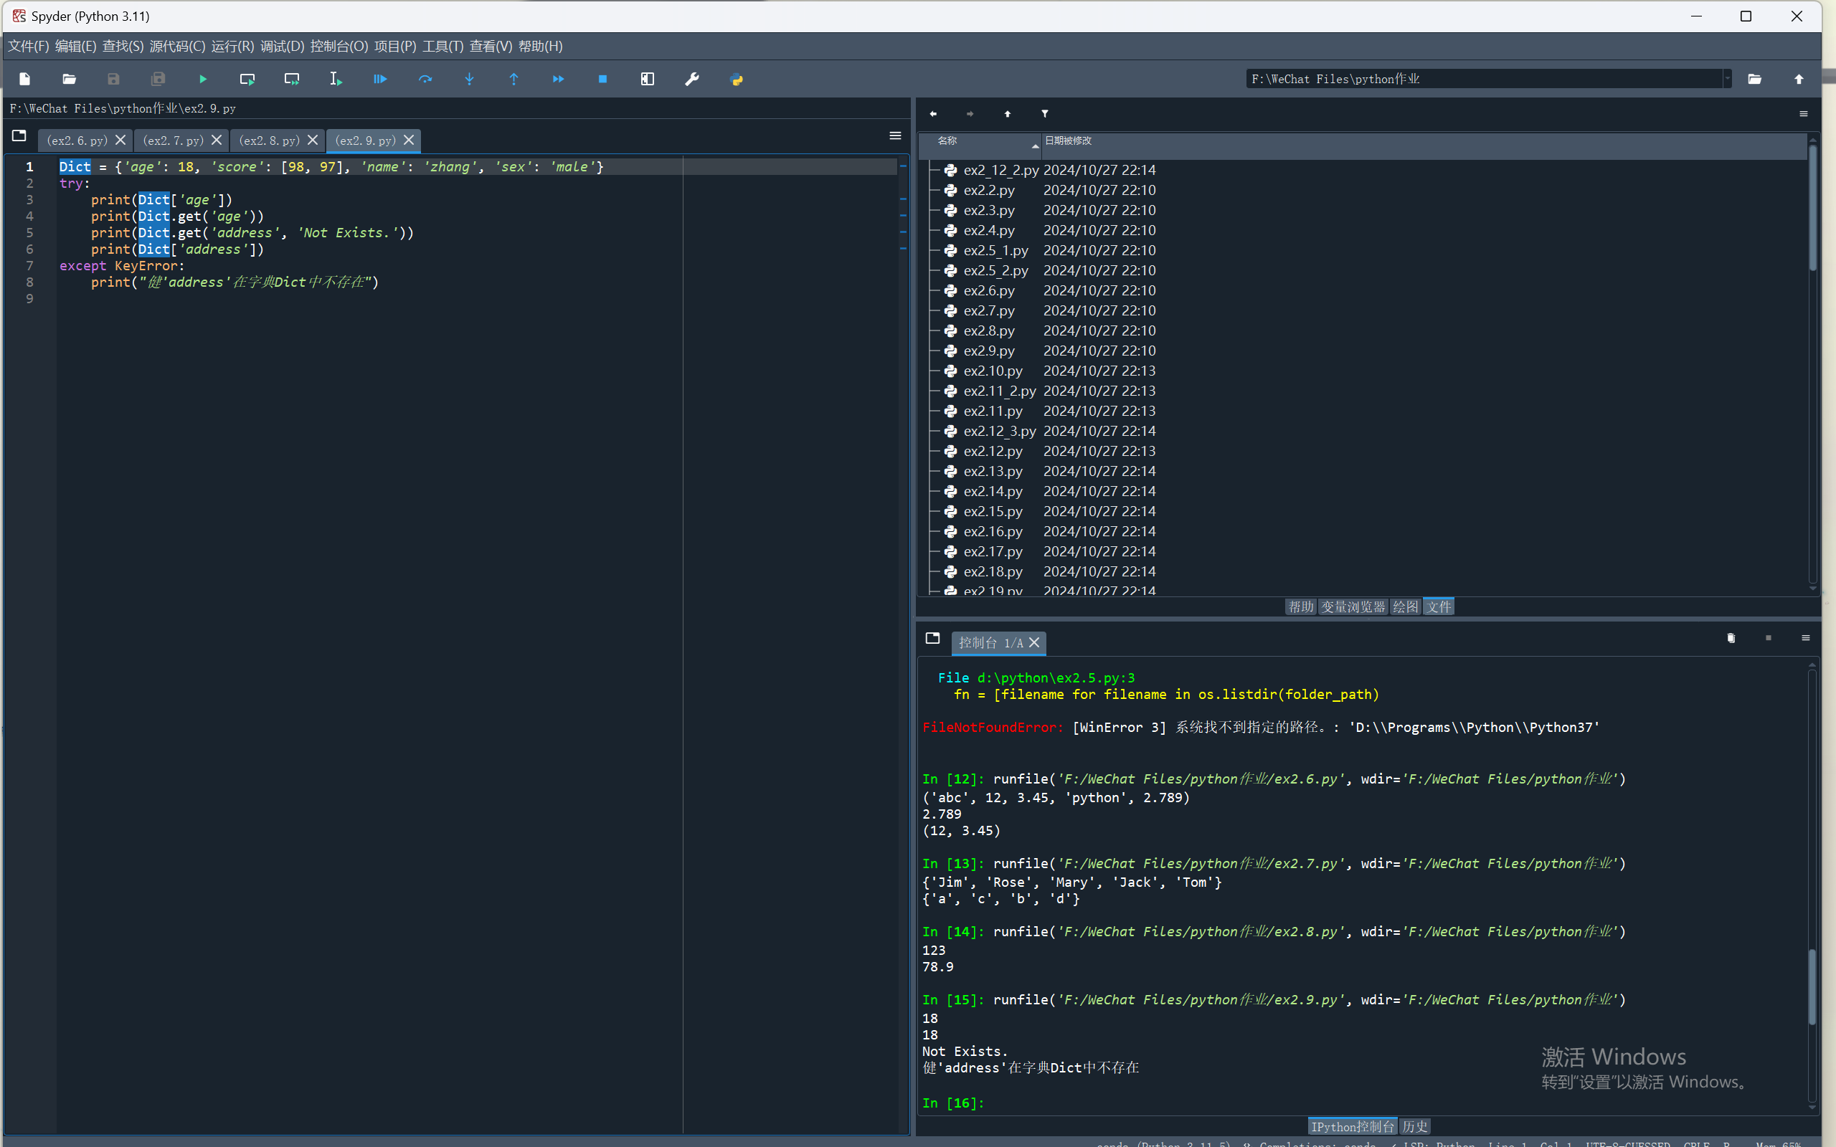Switch to 绘图 pane tab
This screenshot has height=1147, width=1836.
[x=1405, y=607]
